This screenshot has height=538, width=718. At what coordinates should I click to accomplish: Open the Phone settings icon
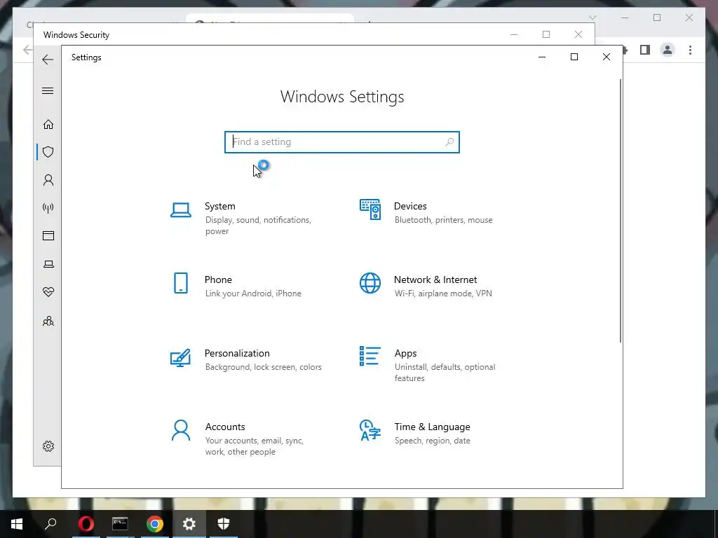181,283
